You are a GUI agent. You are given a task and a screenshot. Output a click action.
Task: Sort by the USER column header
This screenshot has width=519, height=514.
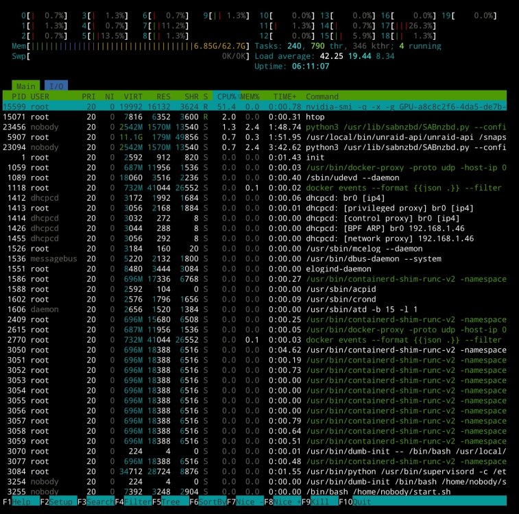(x=40, y=97)
